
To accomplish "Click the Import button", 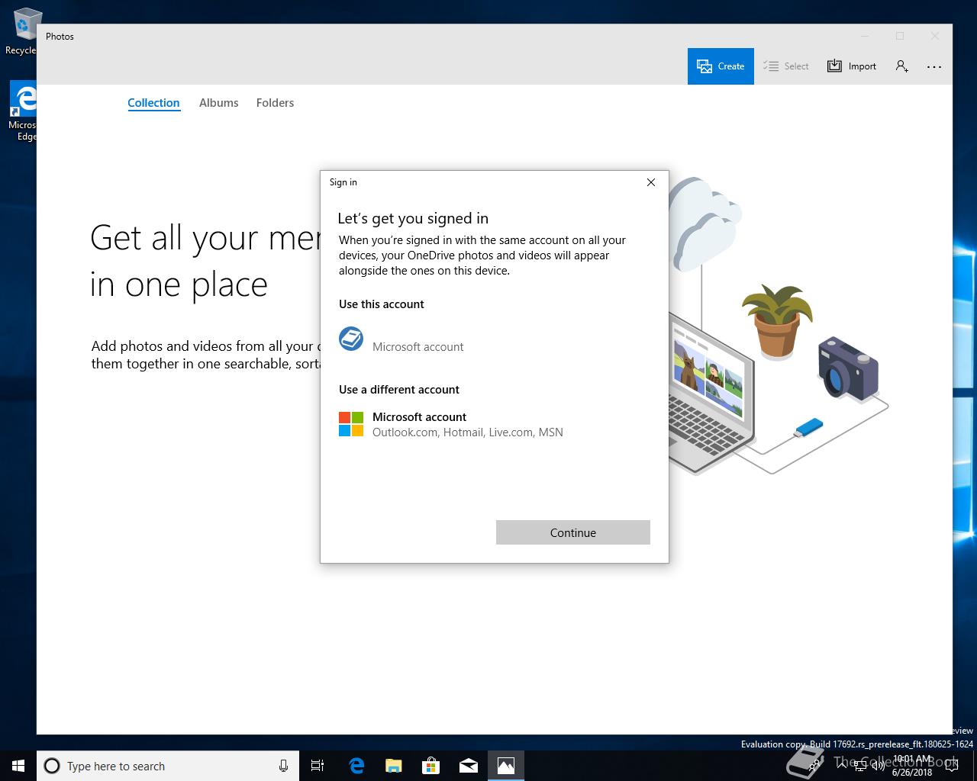I will pos(852,66).
